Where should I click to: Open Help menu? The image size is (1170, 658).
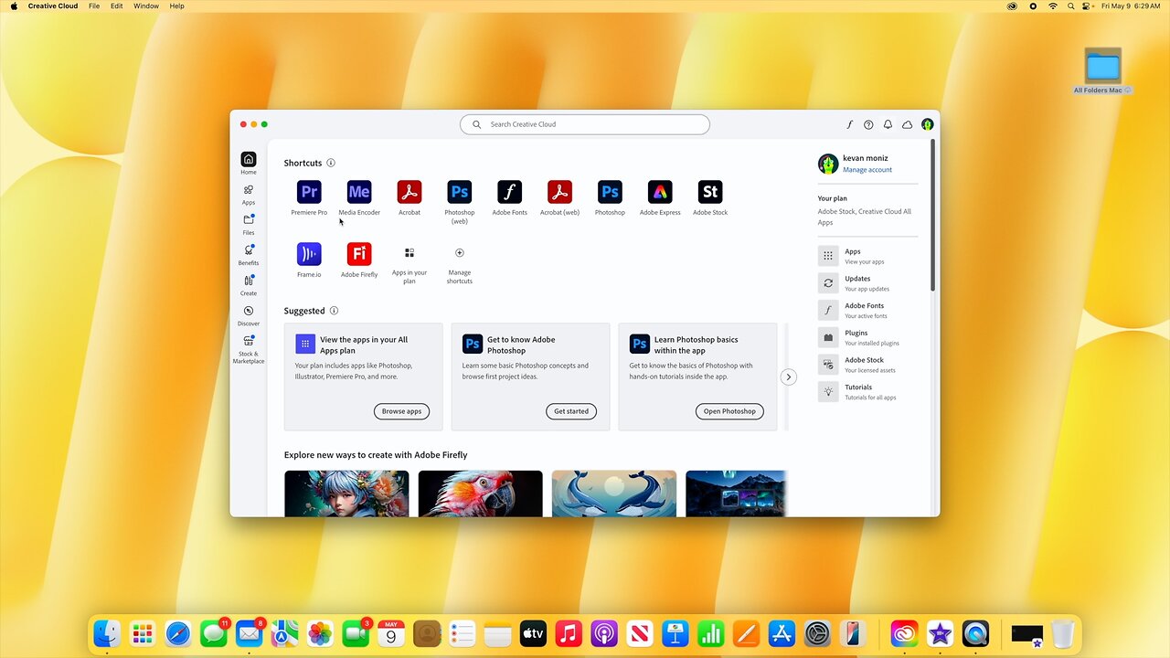click(177, 6)
